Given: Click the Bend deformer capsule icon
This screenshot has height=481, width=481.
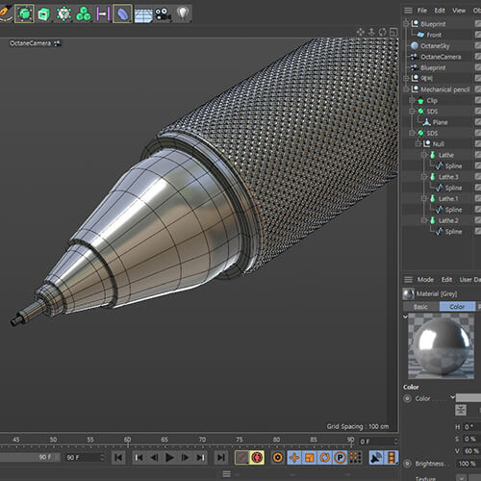Looking at the screenshot, I should (122, 13).
